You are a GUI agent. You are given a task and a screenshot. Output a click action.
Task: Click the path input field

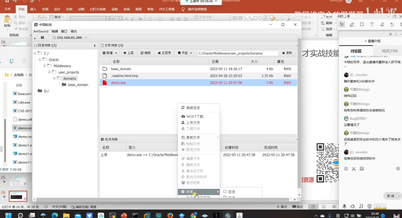coord(238,53)
